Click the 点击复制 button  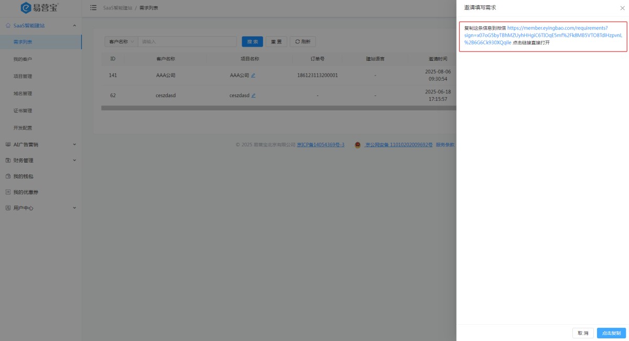[x=611, y=333]
